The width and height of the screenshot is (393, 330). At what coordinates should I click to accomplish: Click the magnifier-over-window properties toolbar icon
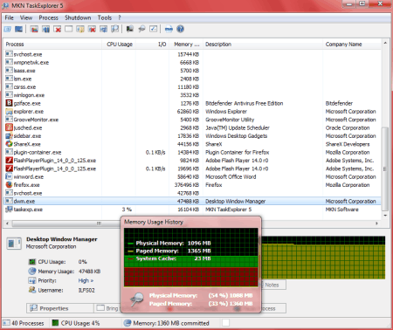click(x=115, y=29)
